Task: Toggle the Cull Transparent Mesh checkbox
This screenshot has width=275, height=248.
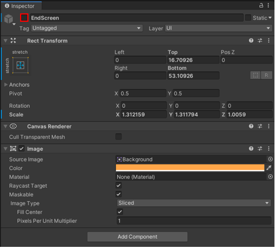Action: pos(118,137)
